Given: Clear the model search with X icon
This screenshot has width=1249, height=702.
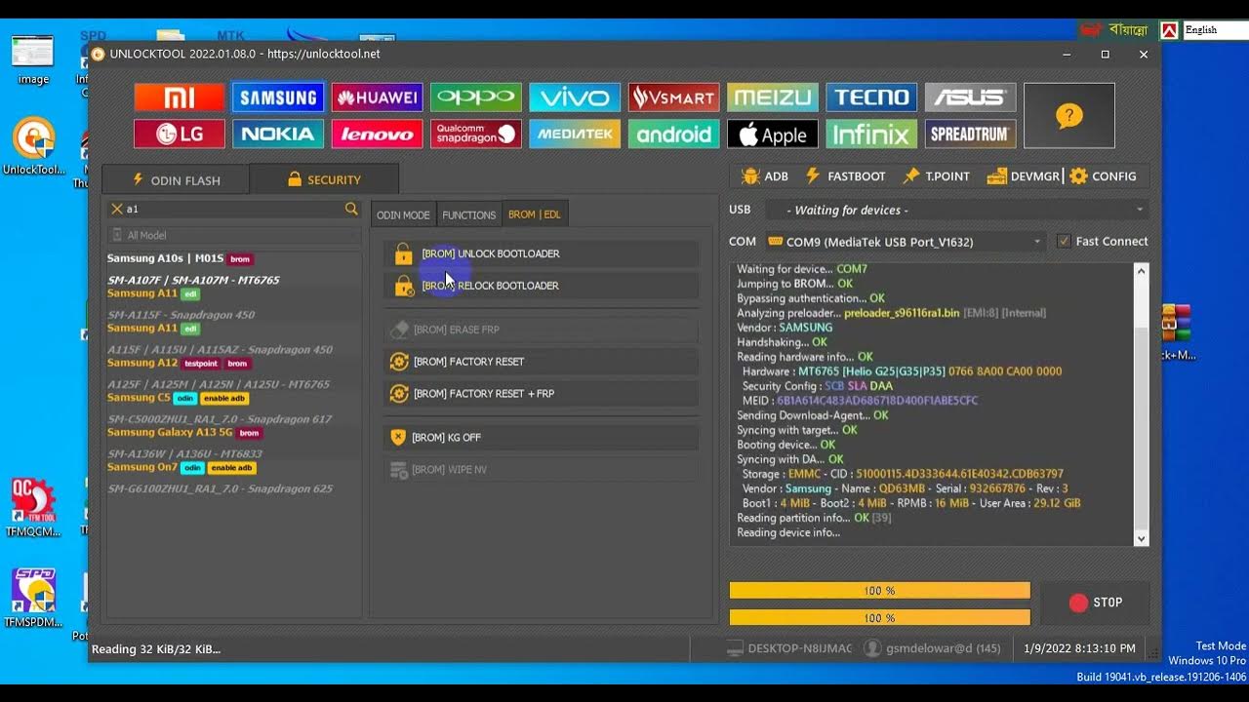Looking at the screenshot, I should 117,210.
